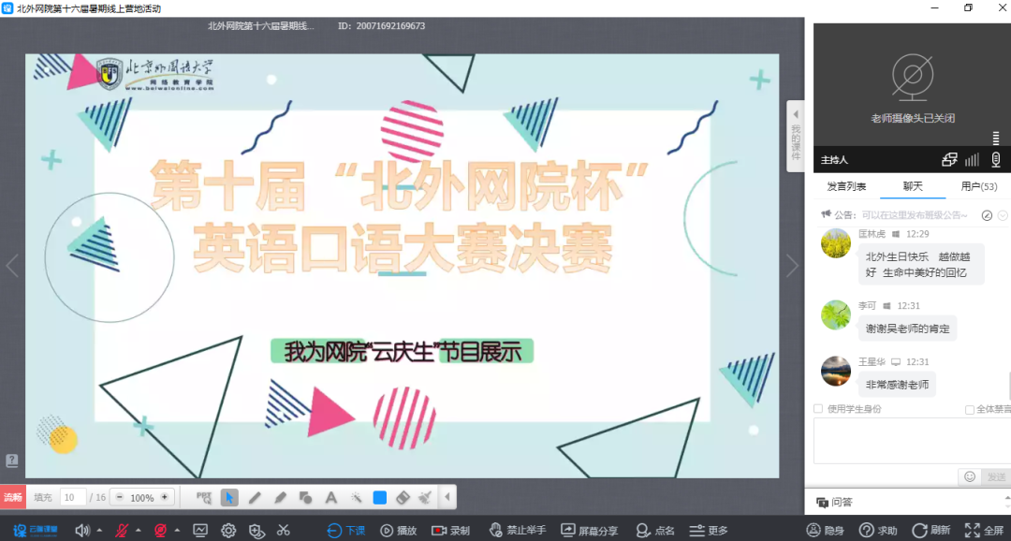Open the 更多 more menu
This screenshot has height=541, width=1011.
coord(709,530)
